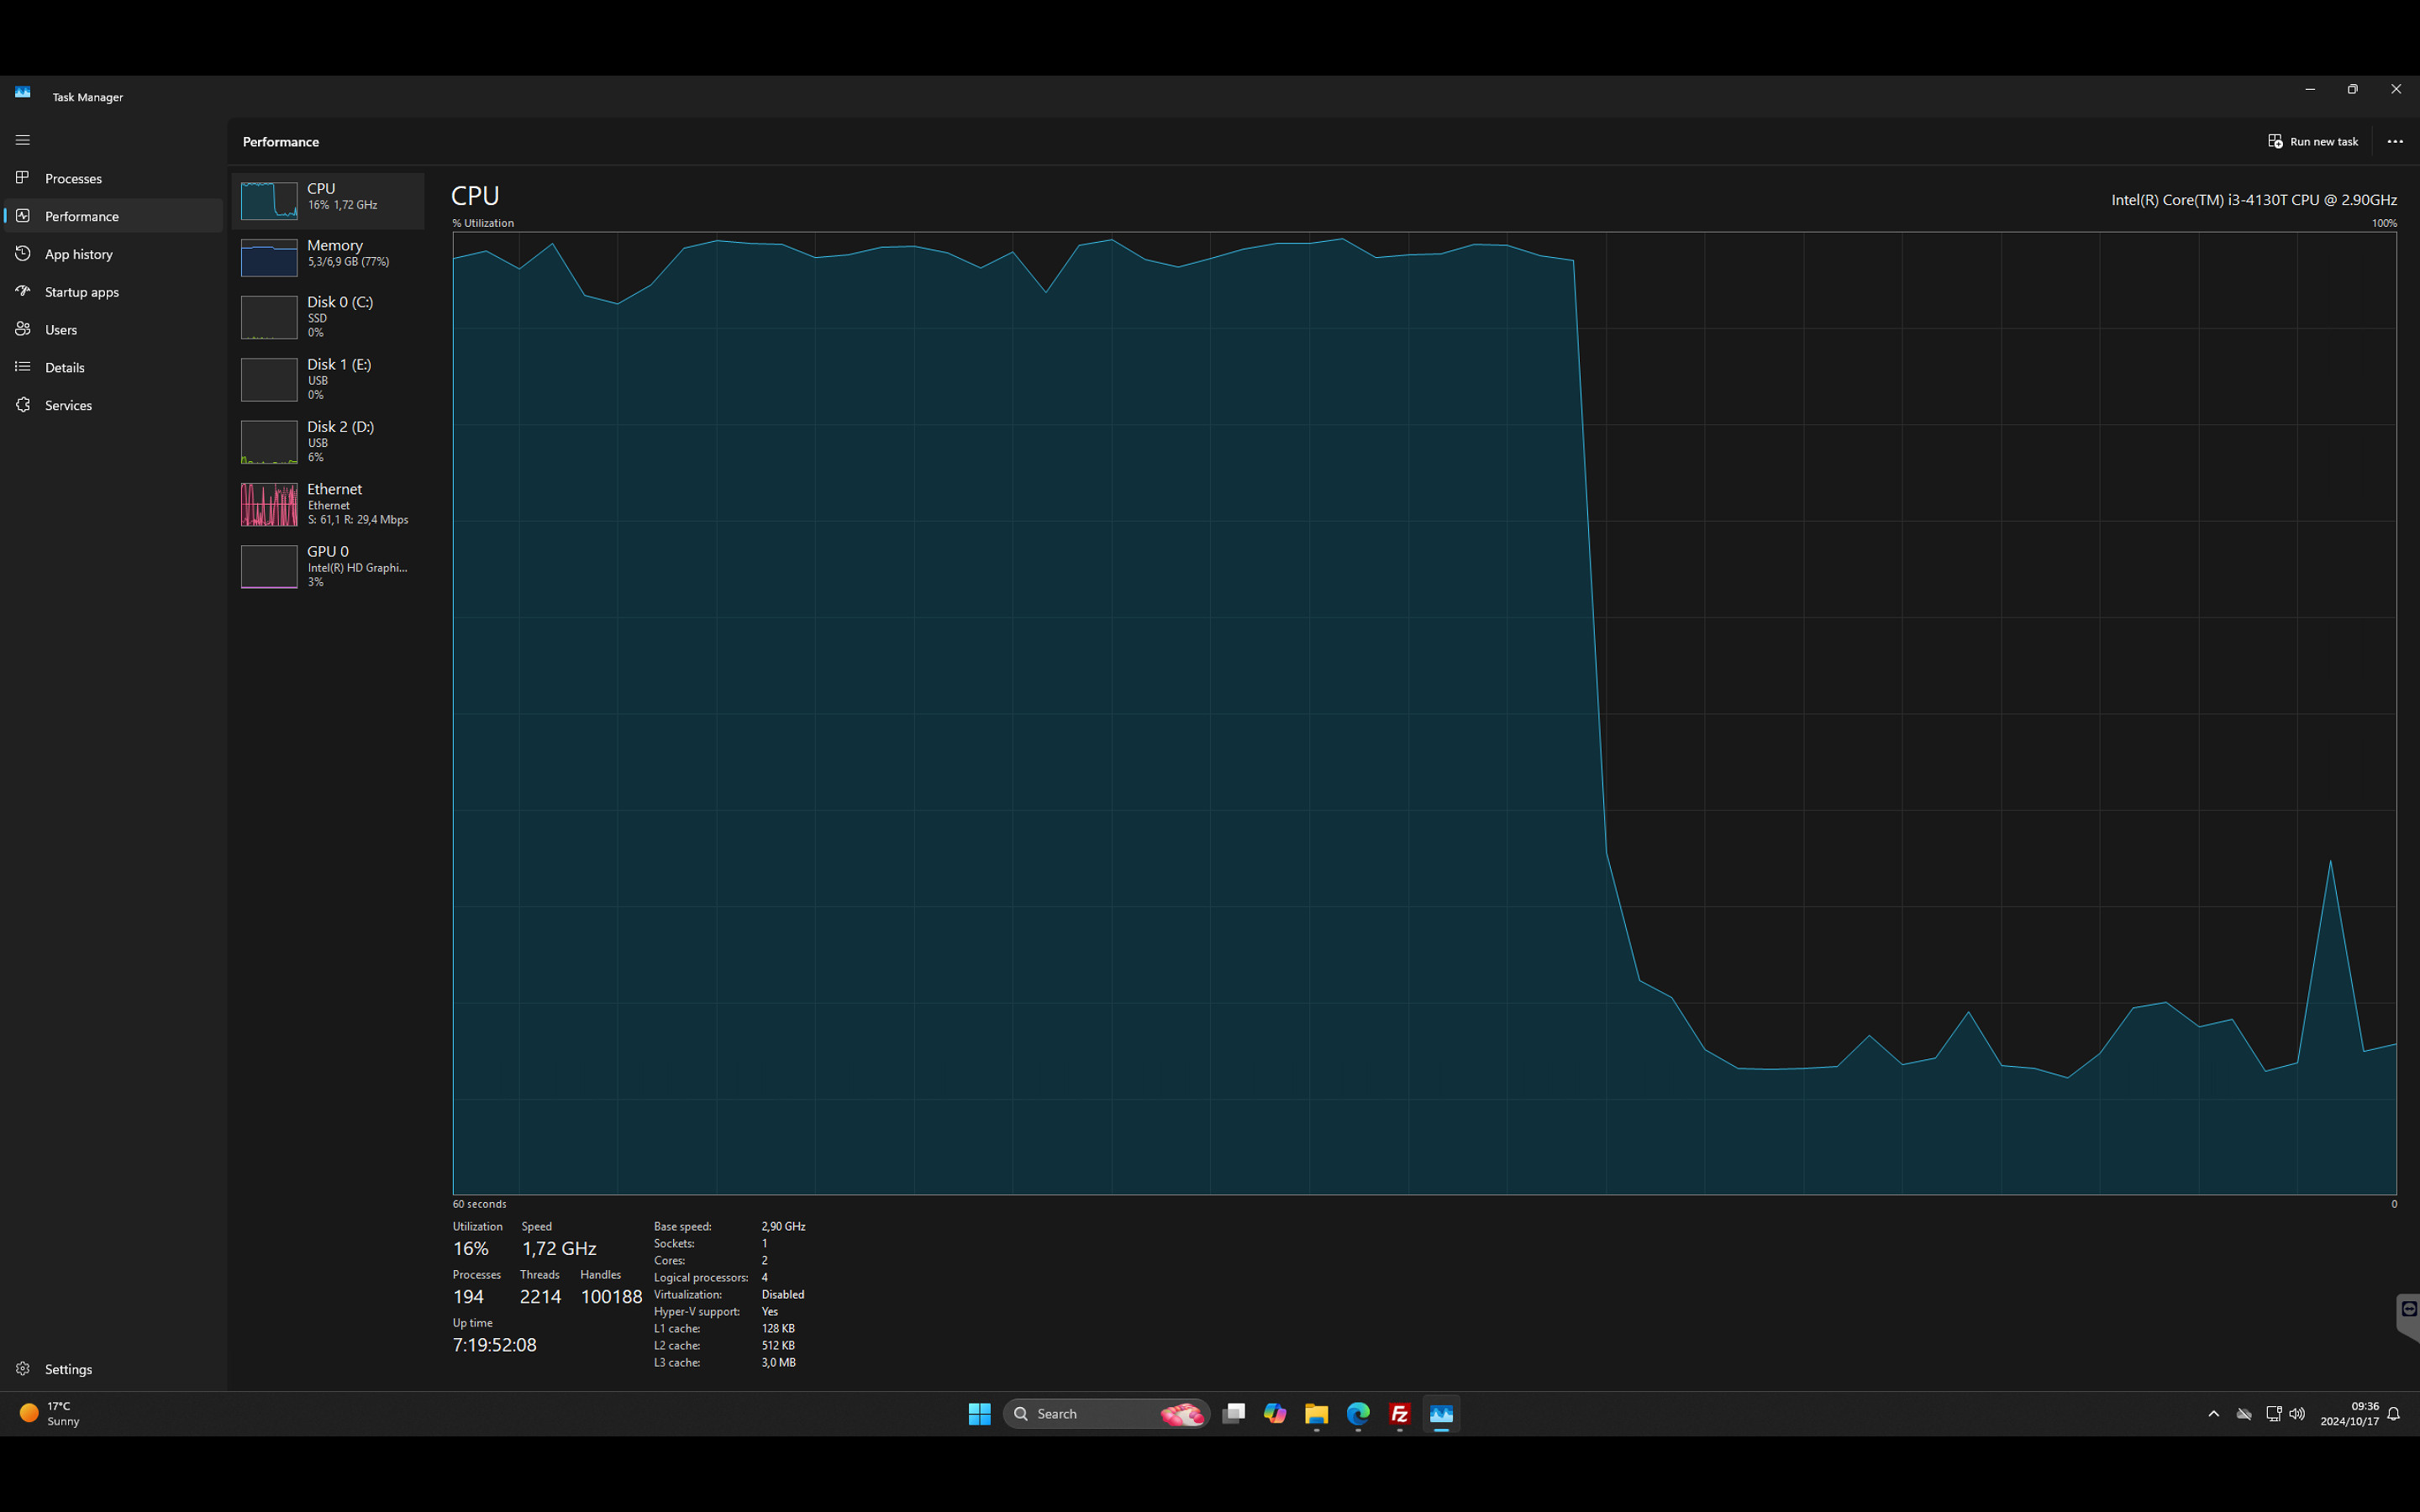Show hidden tray icons chevron
This screenshot has height=1512, width=2420.
(2213, 1413)
